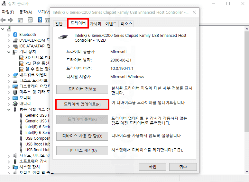Screen dimensions: 249x182
Task: Cancel with the 취소 button
Action: (183, 167)
